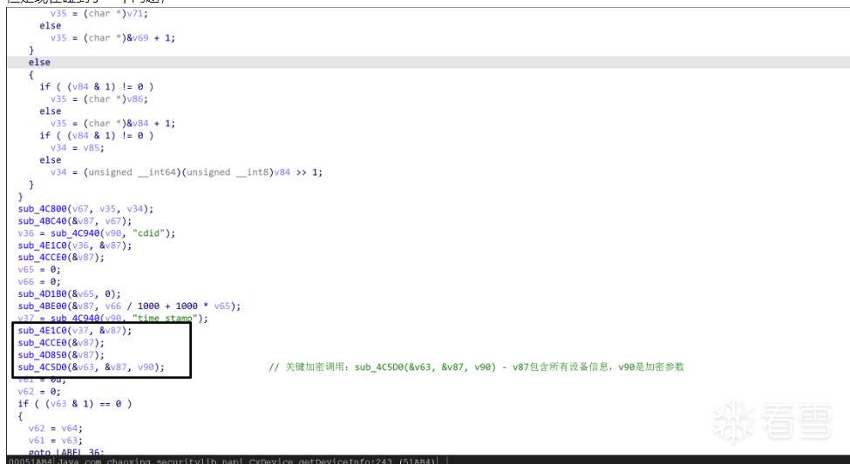
Task: Click the line 'if ( (v63 & 1) == 0 )'
Action: click(x=75, y=404)
